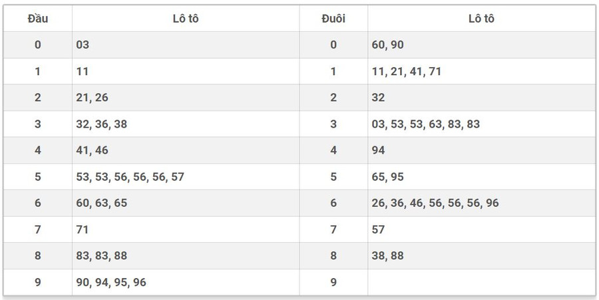Click the empty Lô tô cell for Đuôi 9
This screenshot has height=300, width=599.
(481, 282)
